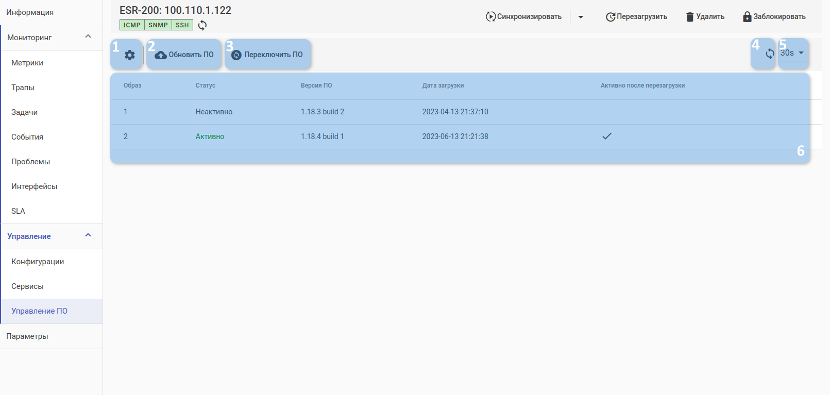
Task: Click the Обновить ПО button label
Action: [191, 55]
